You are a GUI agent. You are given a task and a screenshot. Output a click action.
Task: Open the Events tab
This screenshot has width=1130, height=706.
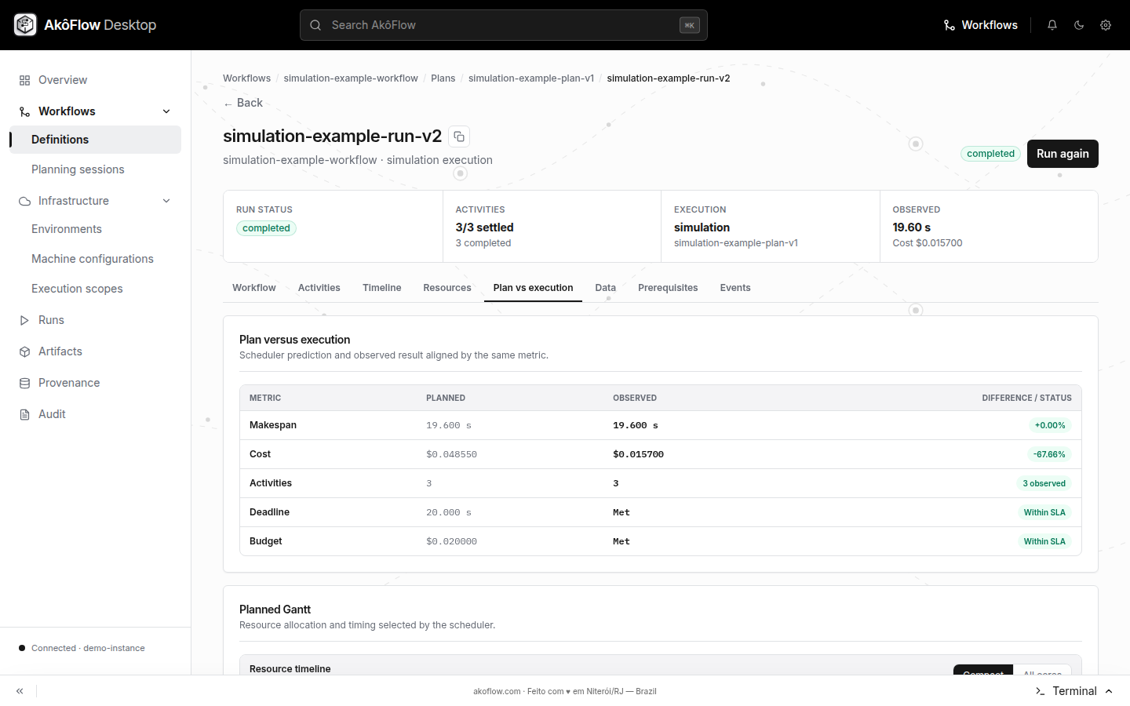coord(735,288)
